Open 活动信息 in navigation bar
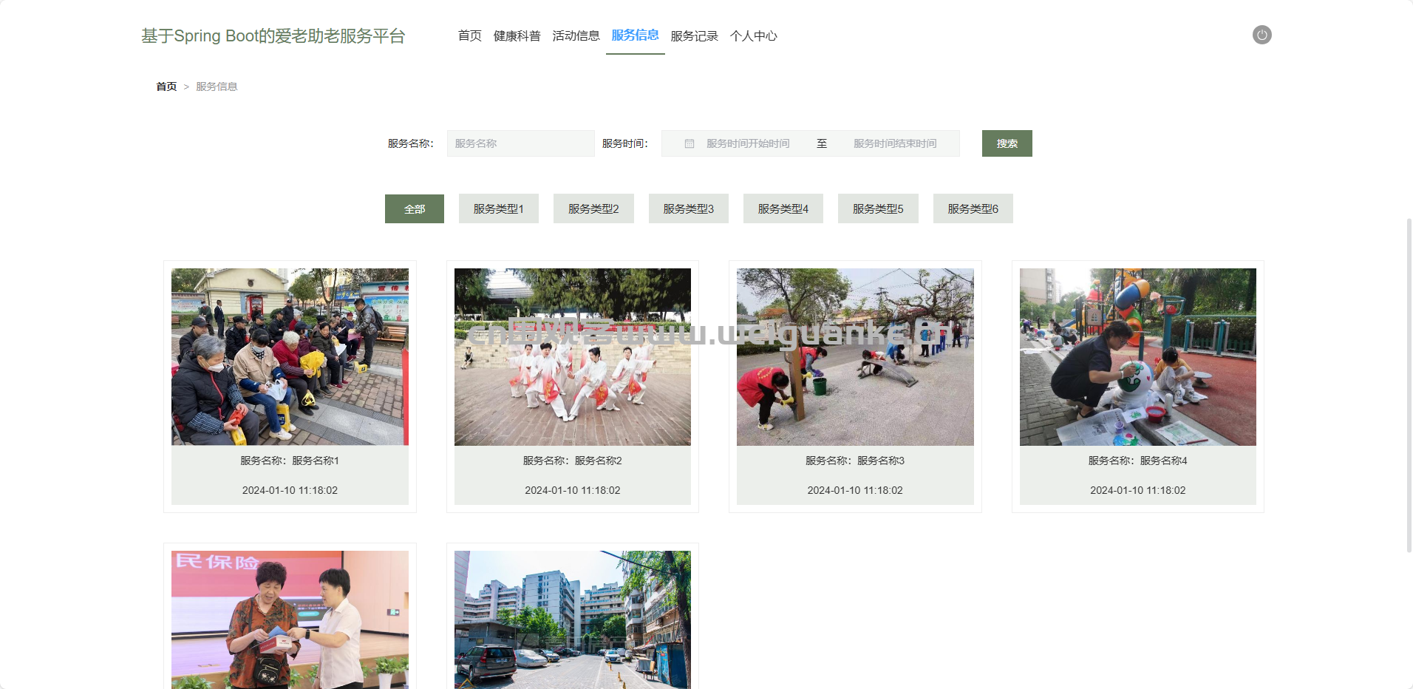 [x=576, y=36]
